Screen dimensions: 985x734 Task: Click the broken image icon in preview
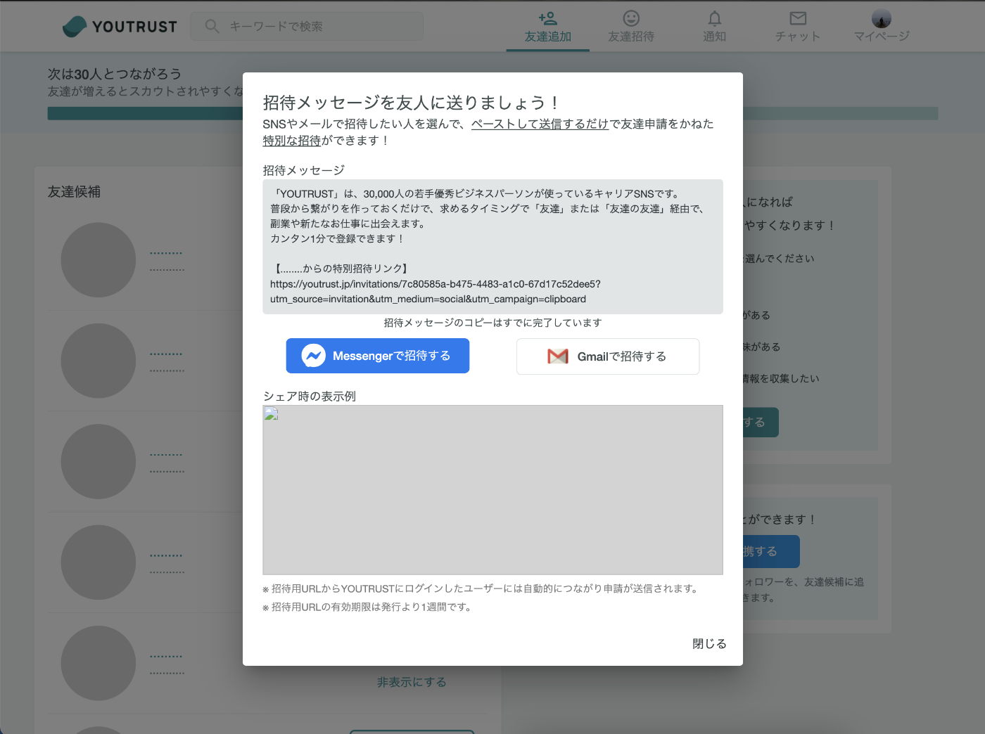click(x=272, y=414)
